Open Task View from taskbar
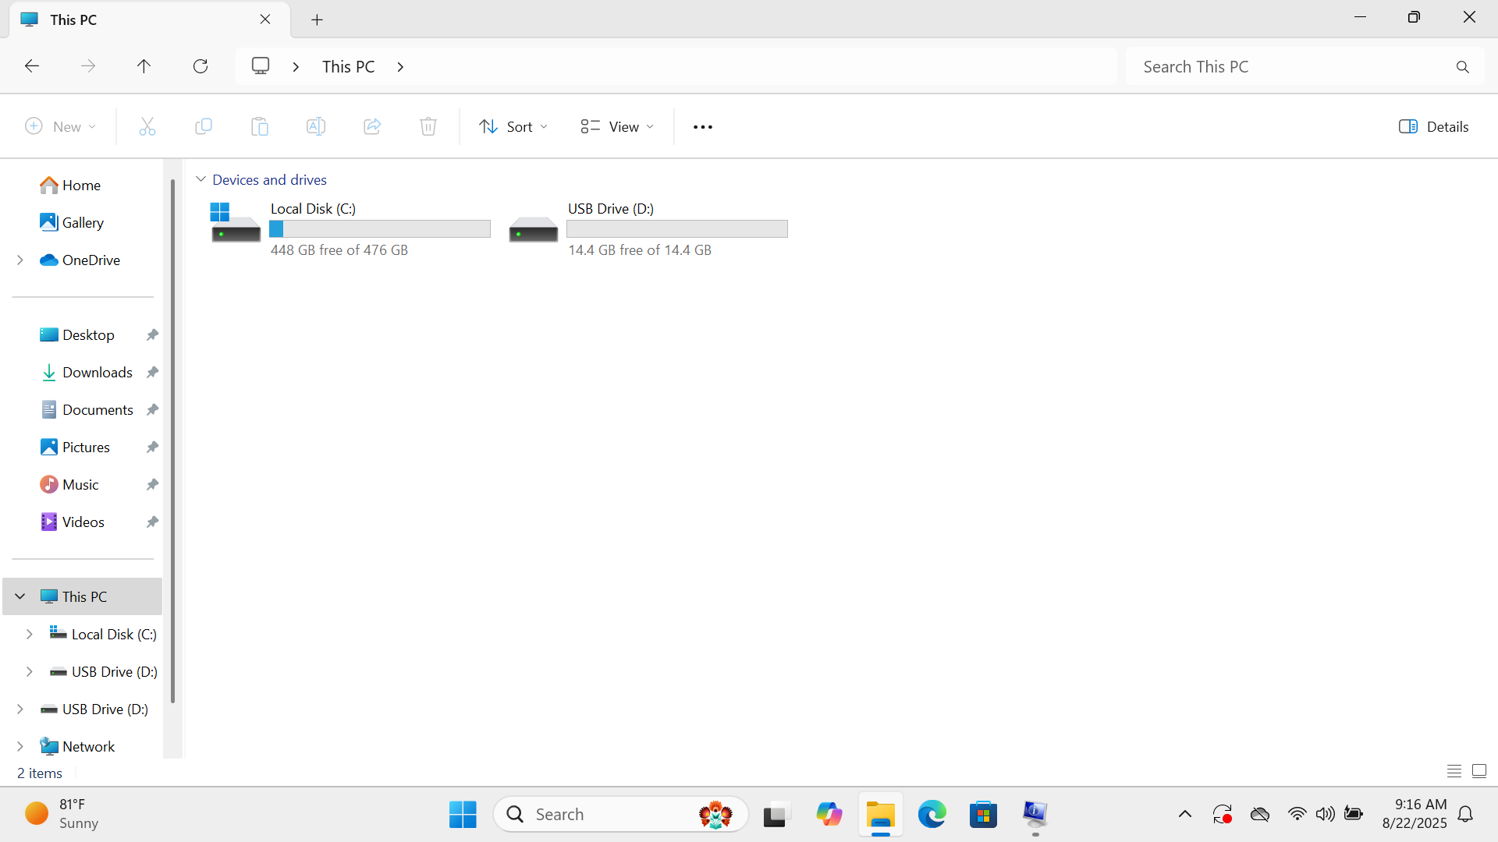 pyautogui.click(x=776, y=814)
